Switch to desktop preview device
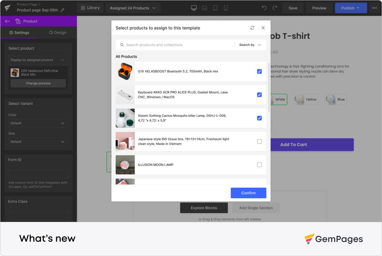Viewport: 382px width, 256px height. click(x=194, y=8)
